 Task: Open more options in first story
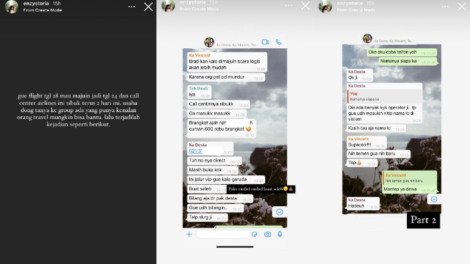pyautogui.click(x=132, y=7)
